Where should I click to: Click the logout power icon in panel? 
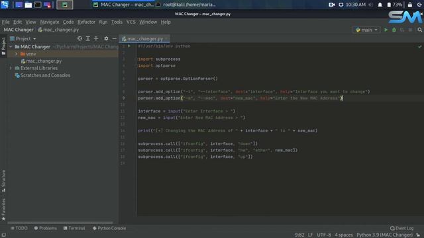tap(419, 5)
